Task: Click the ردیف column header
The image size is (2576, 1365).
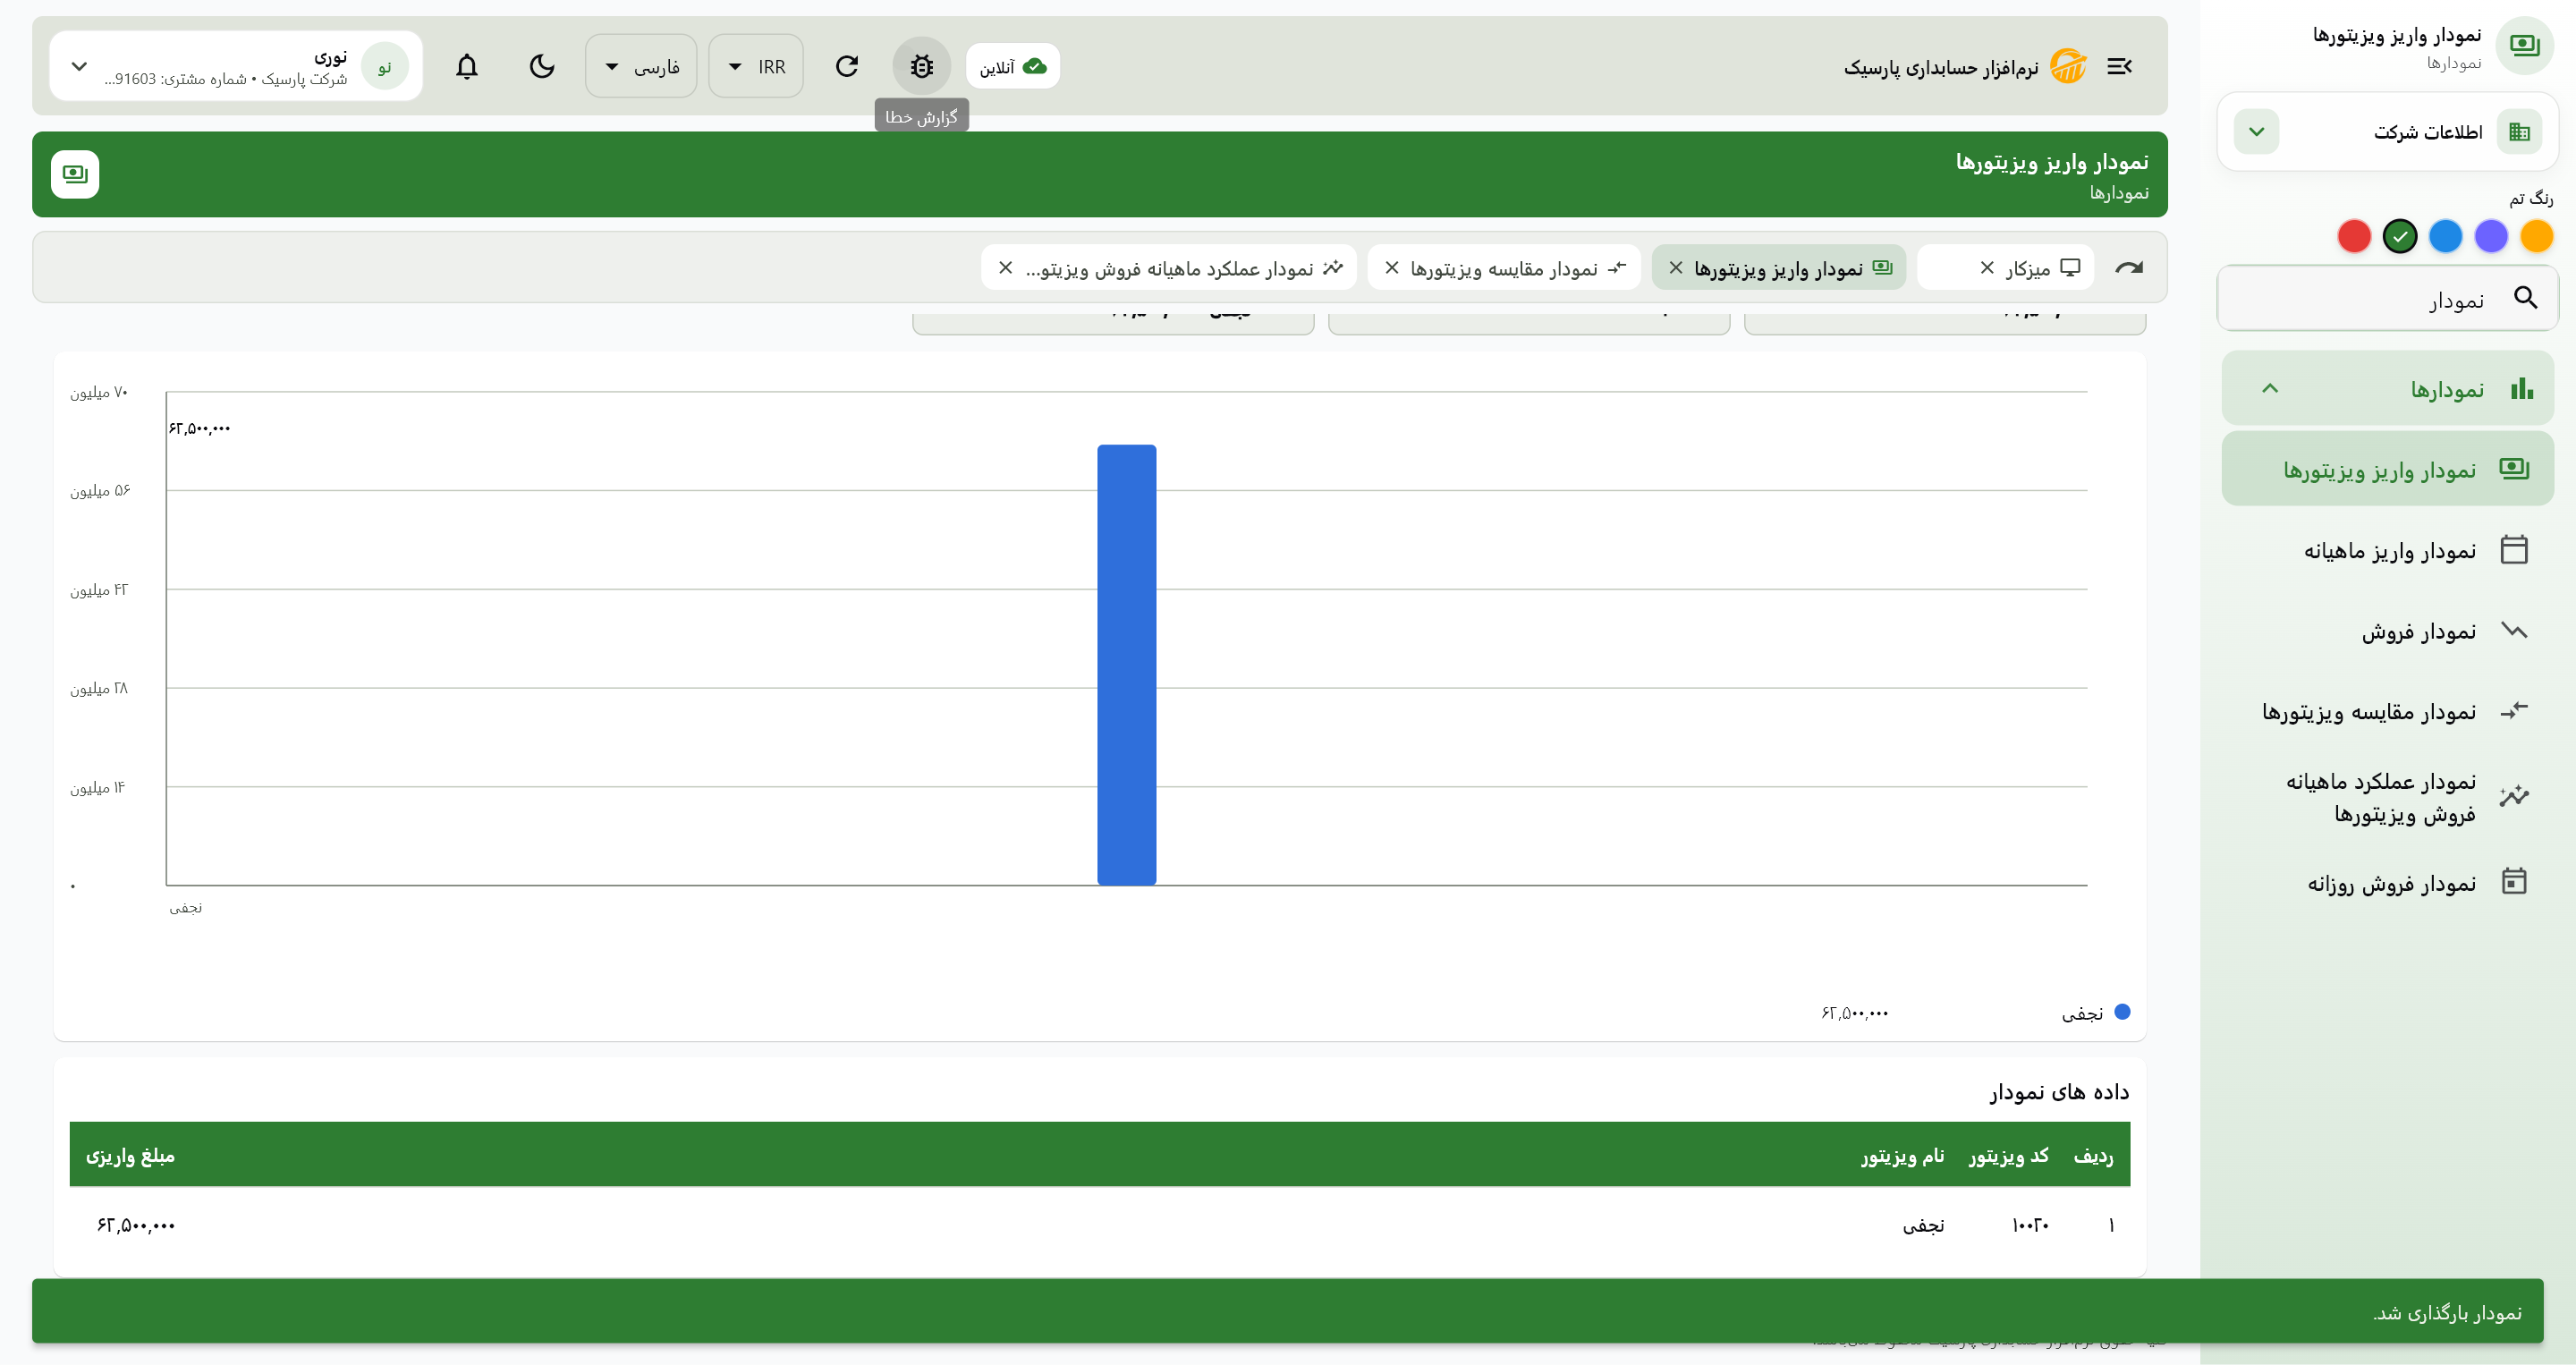Action: coord(2094,1156)
